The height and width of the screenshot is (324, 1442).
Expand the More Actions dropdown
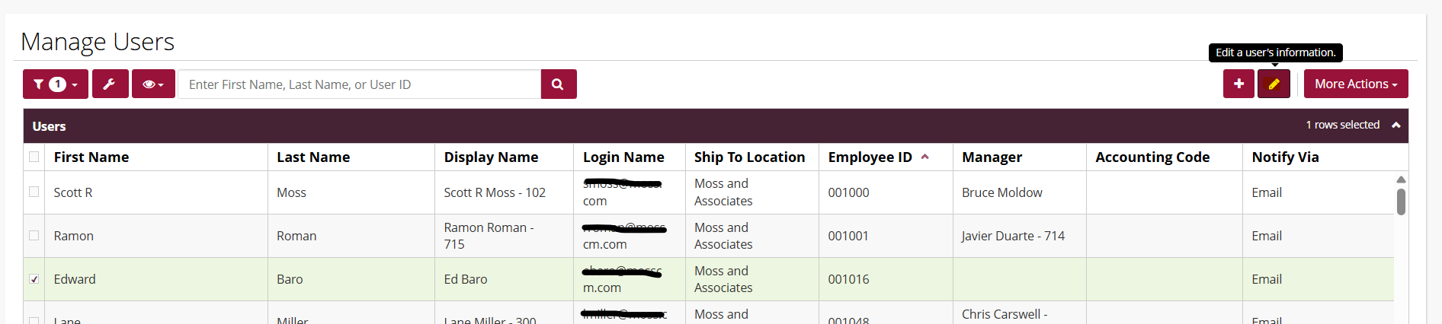coord(1355,84)
